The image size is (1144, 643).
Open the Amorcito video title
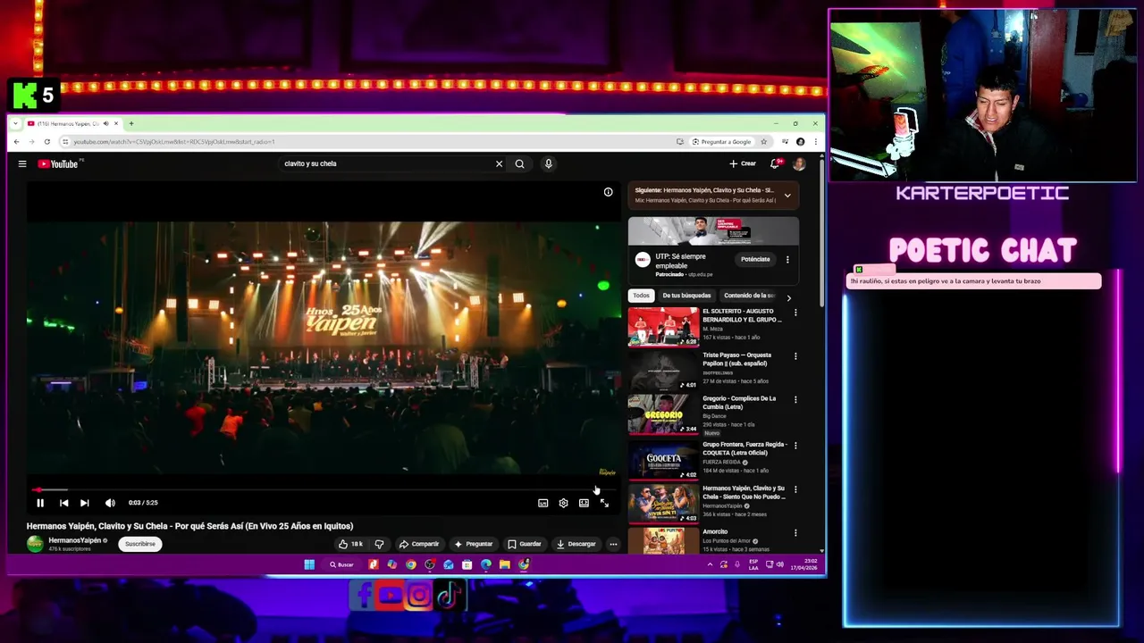[715, 531]
